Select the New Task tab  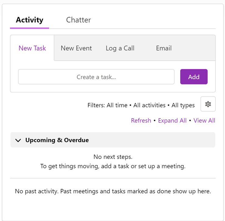coord(32,48)
